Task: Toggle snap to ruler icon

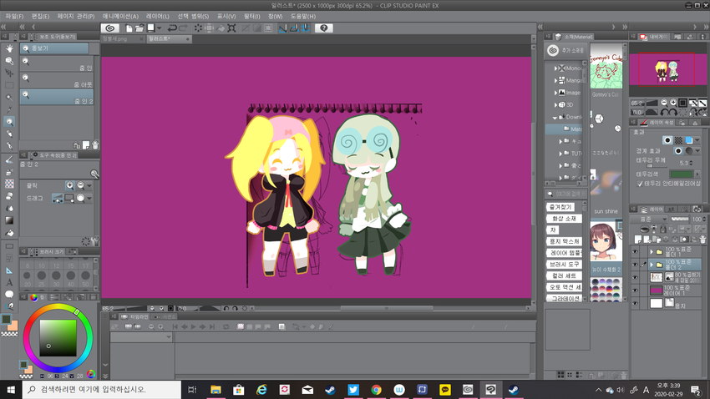Action: click(282, 28)
